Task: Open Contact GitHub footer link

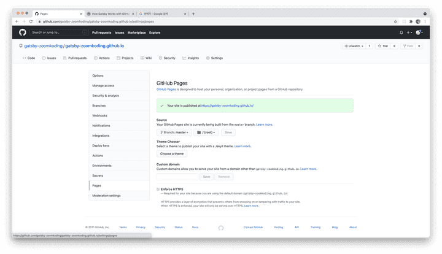Action: (253, 227)
